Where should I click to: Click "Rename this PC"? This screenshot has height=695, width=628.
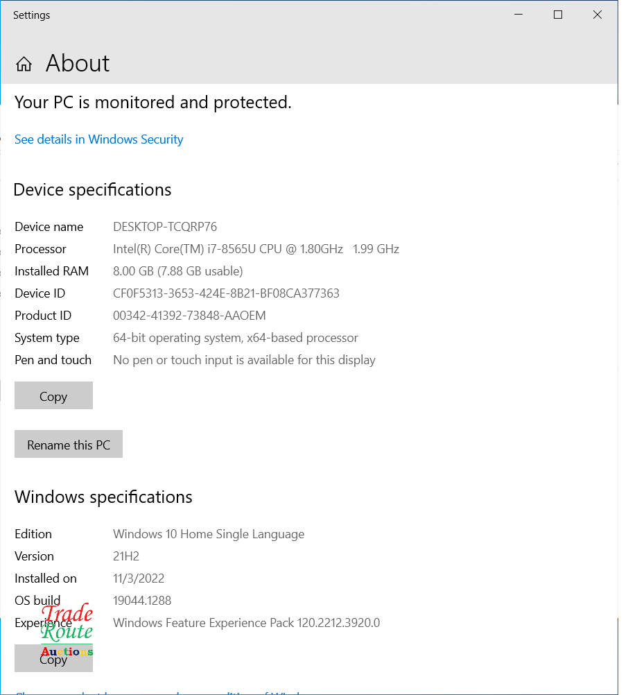click(x=68, y=444)
